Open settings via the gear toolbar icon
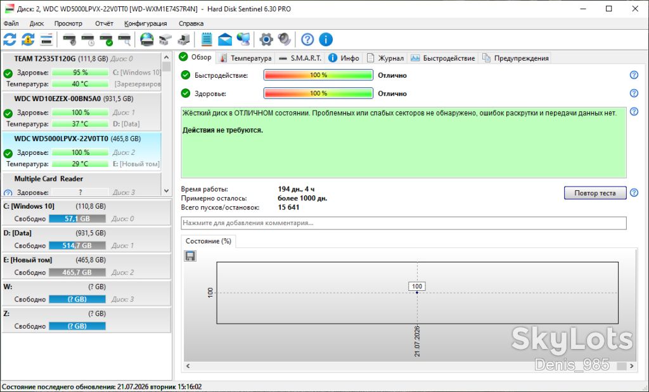This screenshot has width=649, height=392. [x=266, y=40]
